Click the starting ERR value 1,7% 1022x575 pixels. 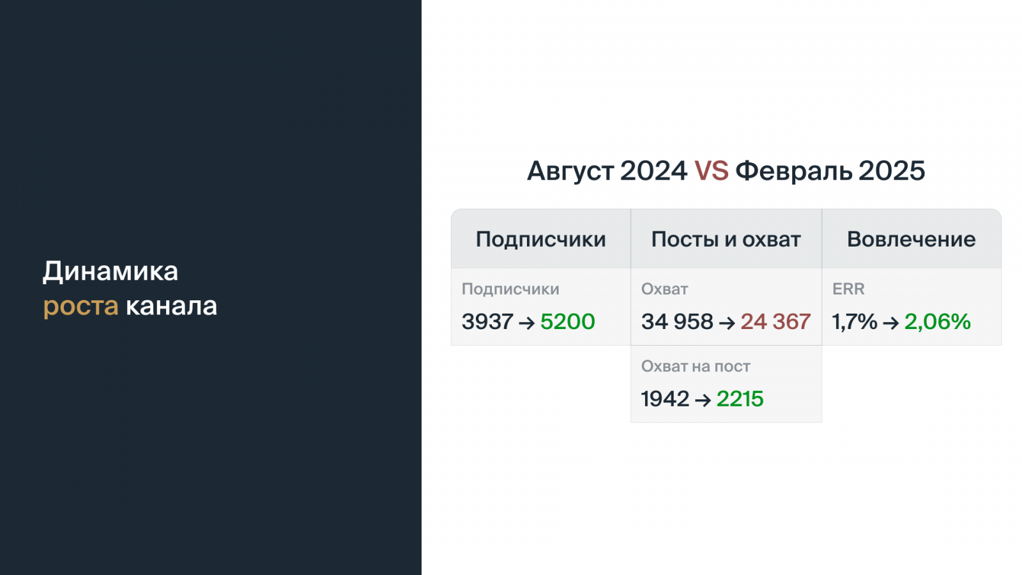pos(855,321)
